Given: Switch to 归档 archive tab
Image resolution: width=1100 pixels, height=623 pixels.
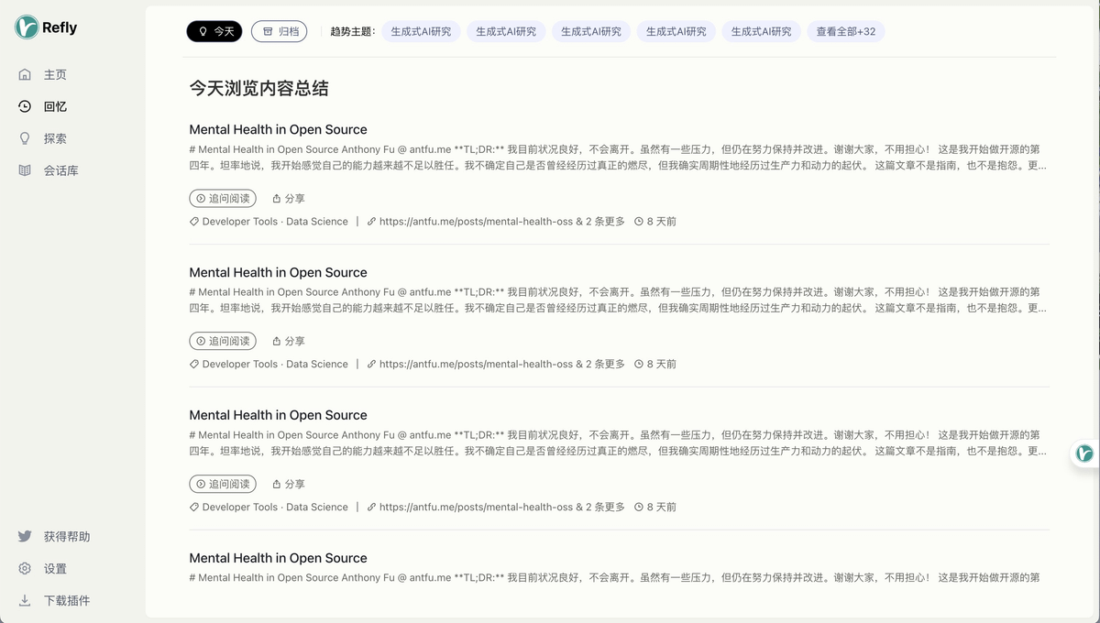Looking at the screenshot, I should click(x=280, y=31).
